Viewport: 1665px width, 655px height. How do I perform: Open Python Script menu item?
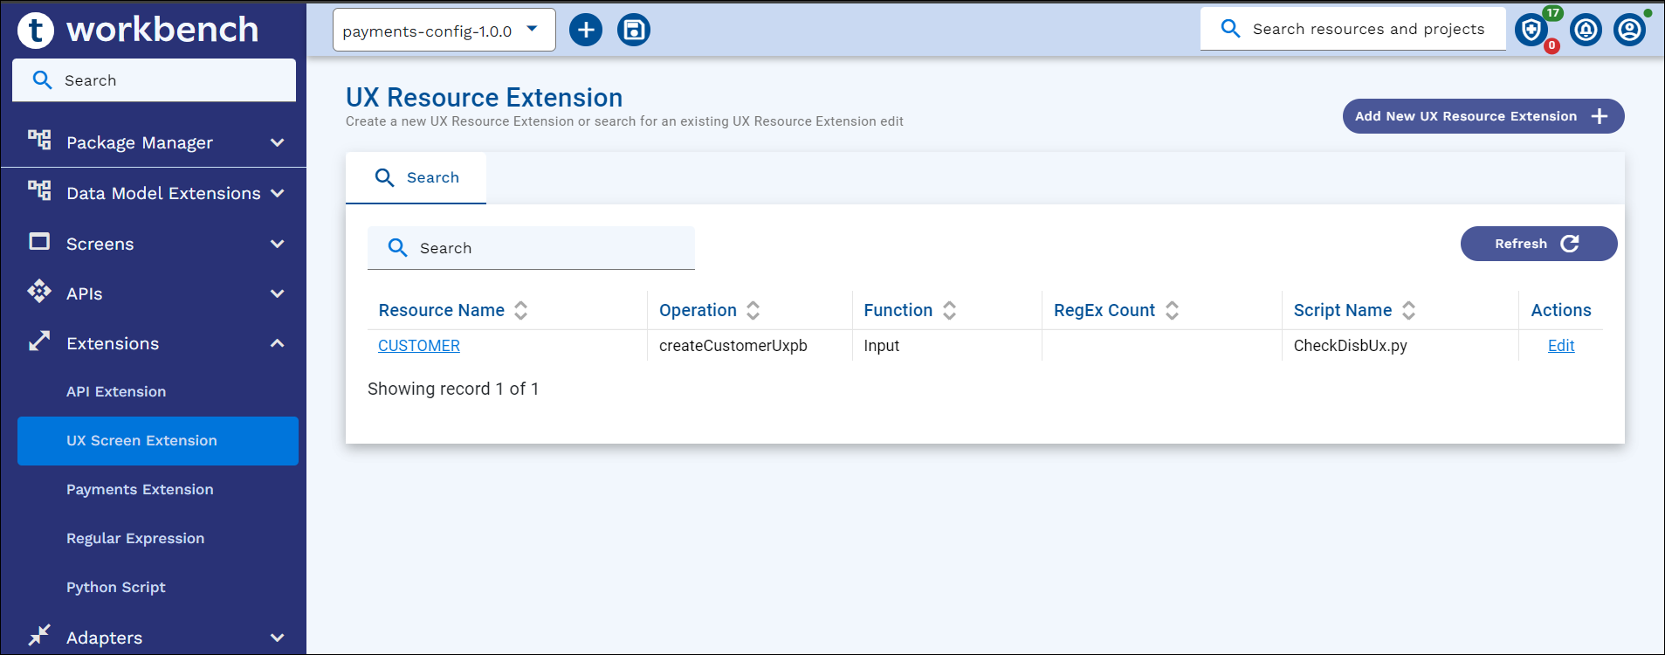click(x=116, y=587)
